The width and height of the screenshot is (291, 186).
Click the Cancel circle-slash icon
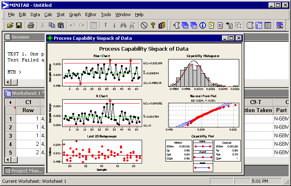pos(144,25)
